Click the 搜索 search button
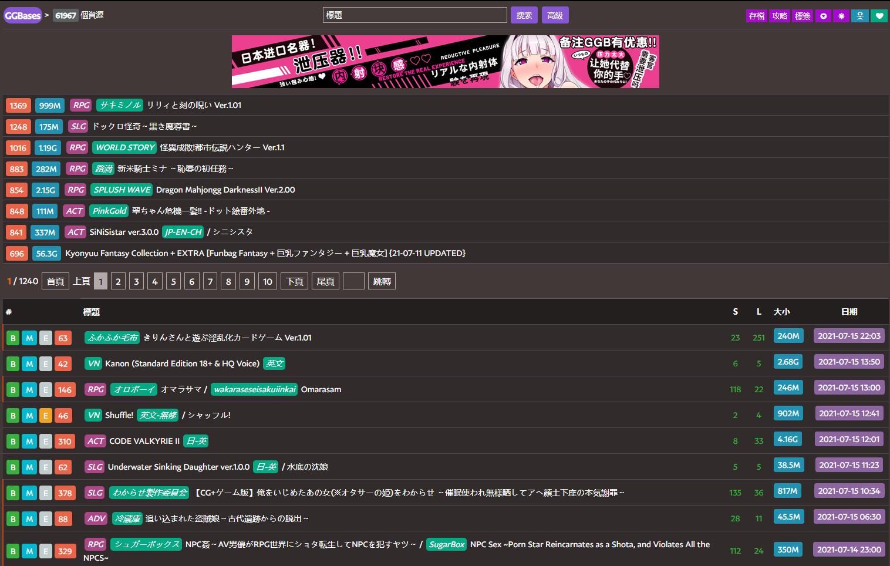 click(x=524, y=15)
